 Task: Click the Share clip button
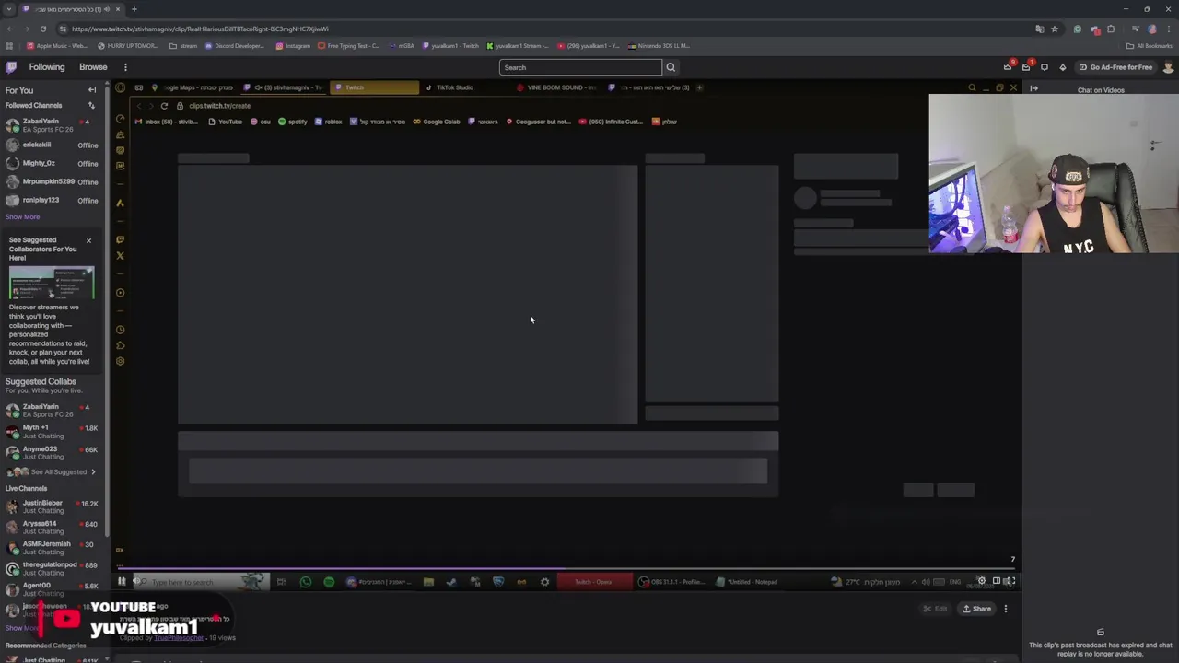[976, 609]
